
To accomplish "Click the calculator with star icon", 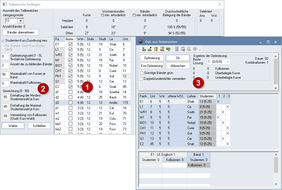I will coord(183,49).
